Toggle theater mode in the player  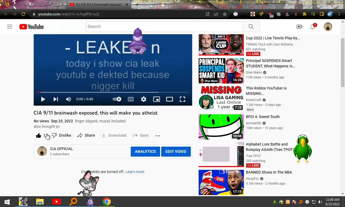coord(170,99)
